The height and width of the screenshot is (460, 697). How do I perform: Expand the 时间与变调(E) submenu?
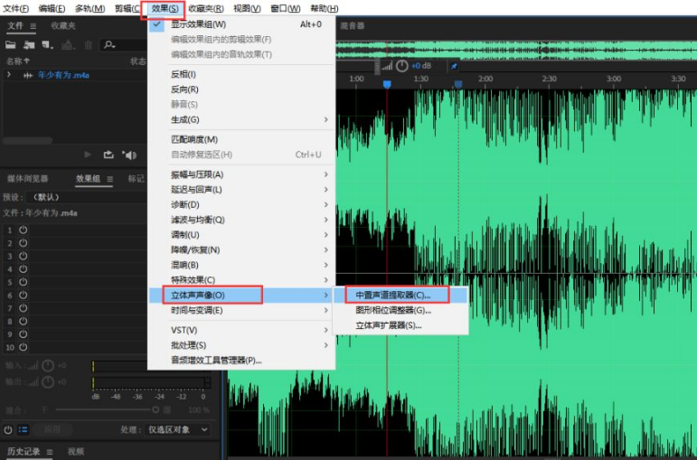pos(241,310)
